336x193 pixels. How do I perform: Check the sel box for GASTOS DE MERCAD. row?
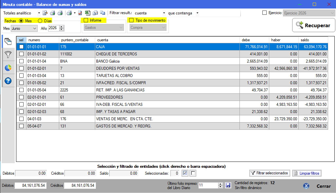point(21,126)
